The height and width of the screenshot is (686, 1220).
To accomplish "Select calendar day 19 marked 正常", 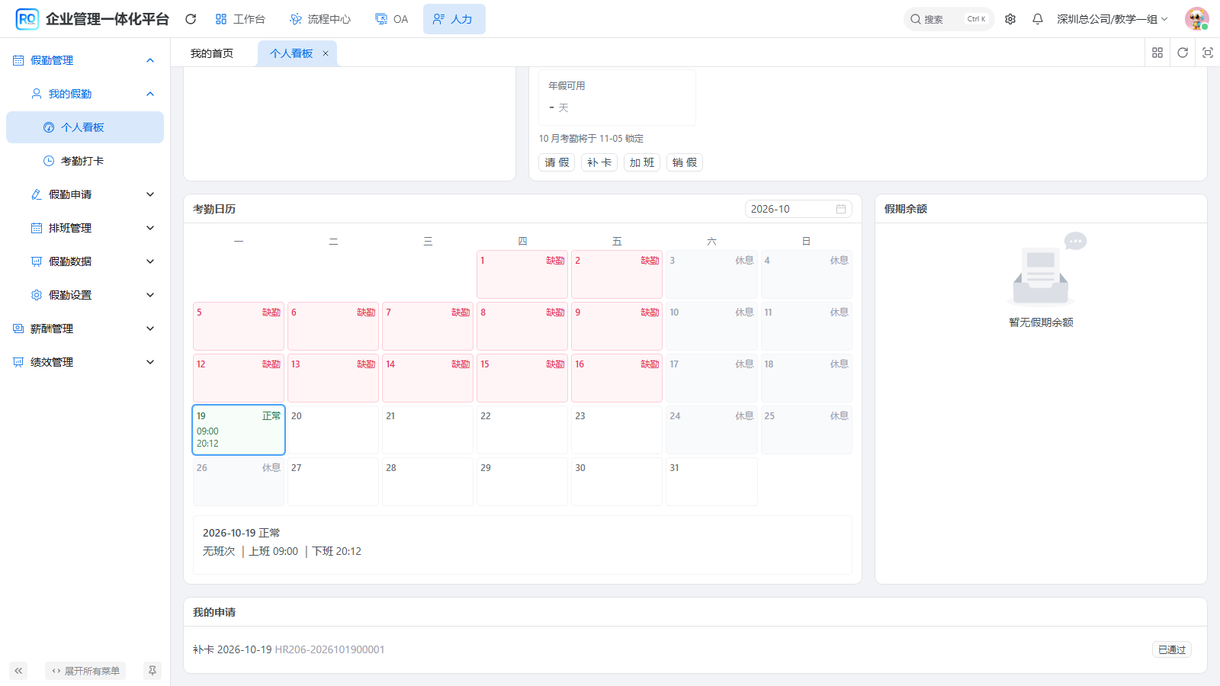I will (239, 430).
